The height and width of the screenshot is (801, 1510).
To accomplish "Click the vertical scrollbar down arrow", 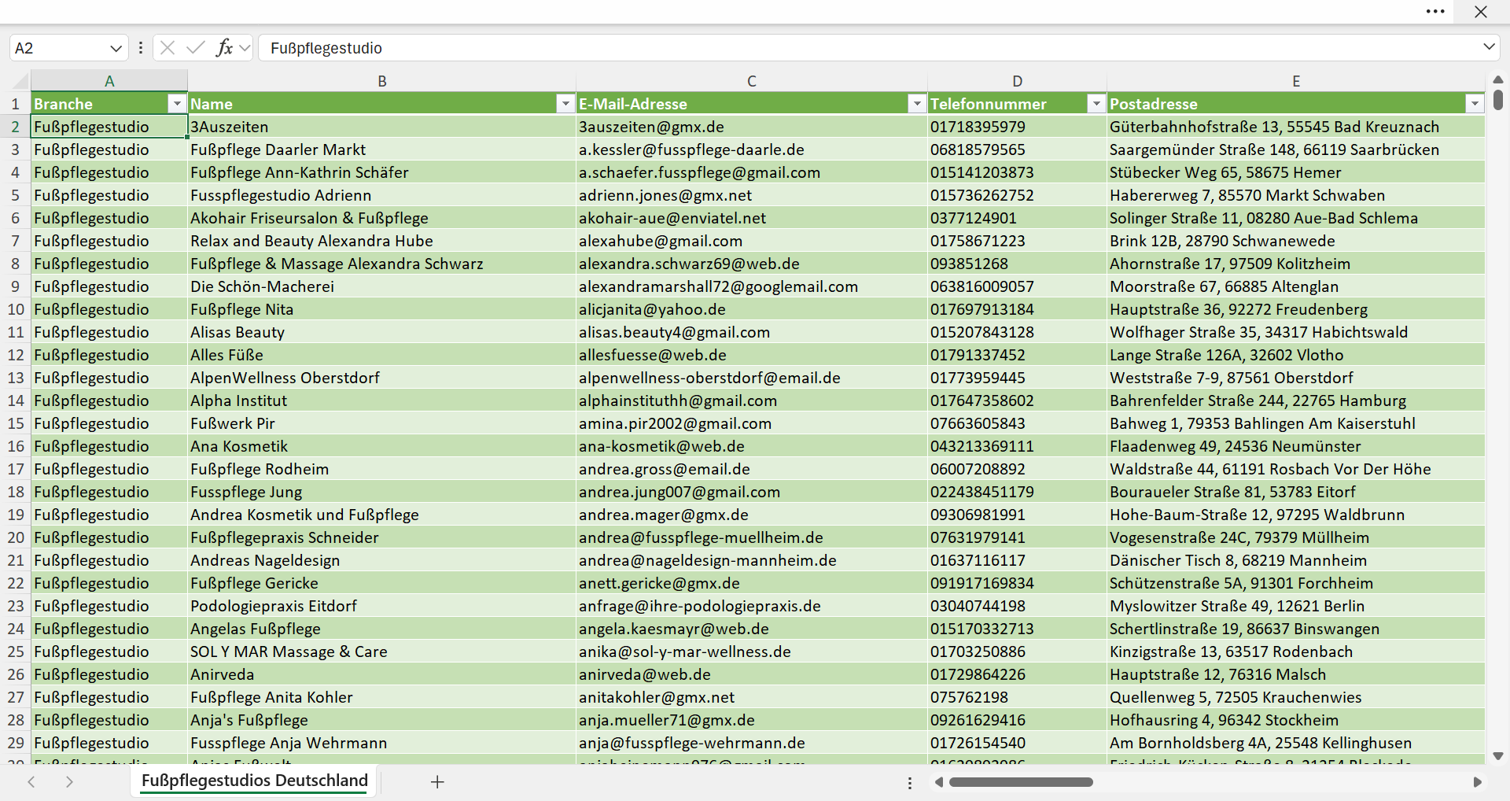I will 1498,756.
